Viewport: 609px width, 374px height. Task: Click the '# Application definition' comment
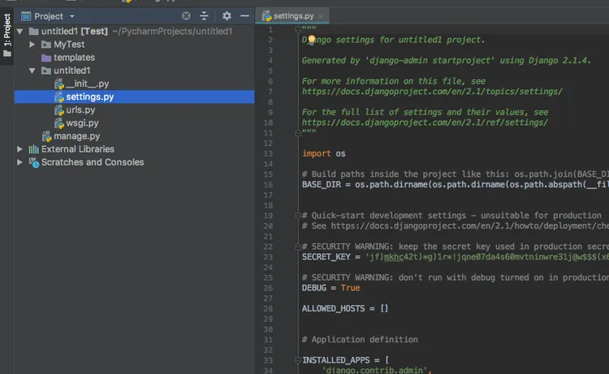[360, 339]
